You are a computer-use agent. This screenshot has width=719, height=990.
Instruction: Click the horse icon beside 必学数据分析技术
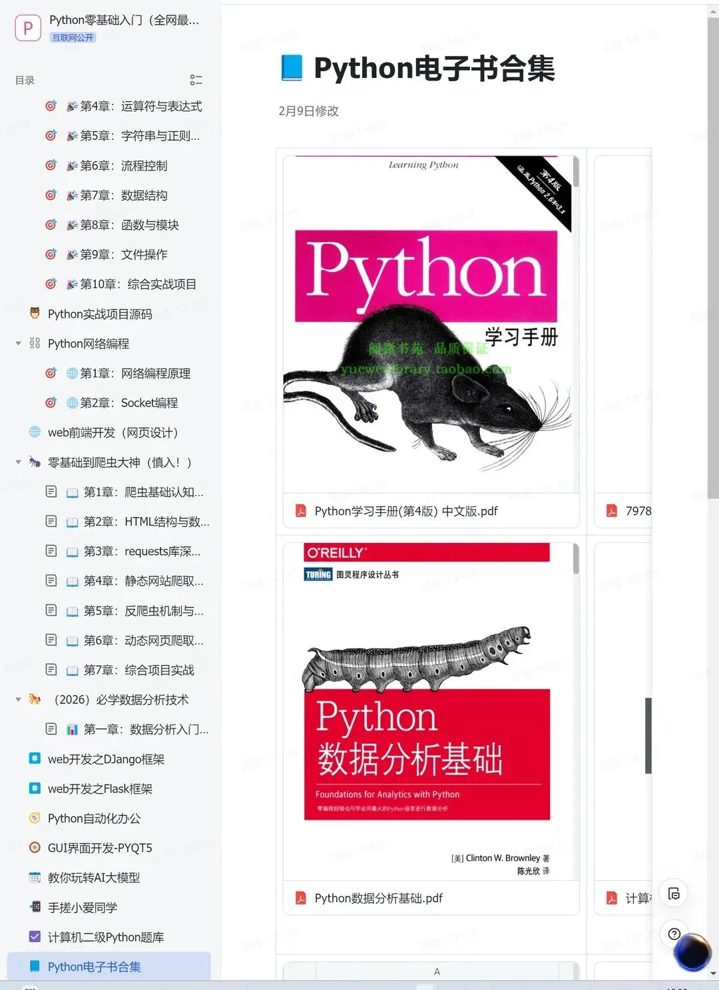[35, 699]
